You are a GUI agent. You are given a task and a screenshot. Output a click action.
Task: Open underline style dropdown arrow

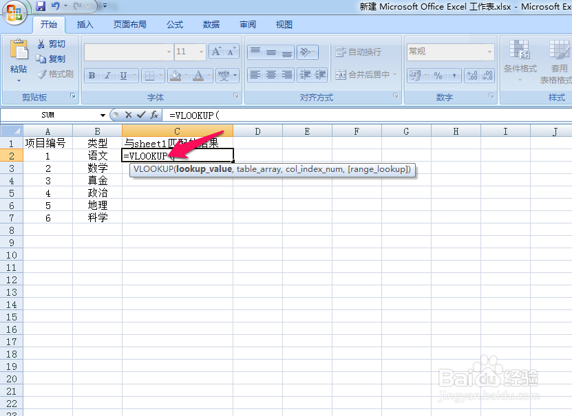pos(135,76)
